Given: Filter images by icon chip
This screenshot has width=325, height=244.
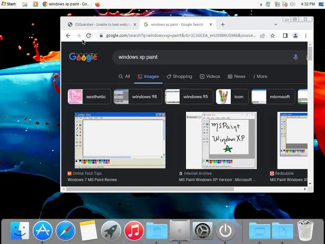Looking at the screenshot, I should (232, 97).
